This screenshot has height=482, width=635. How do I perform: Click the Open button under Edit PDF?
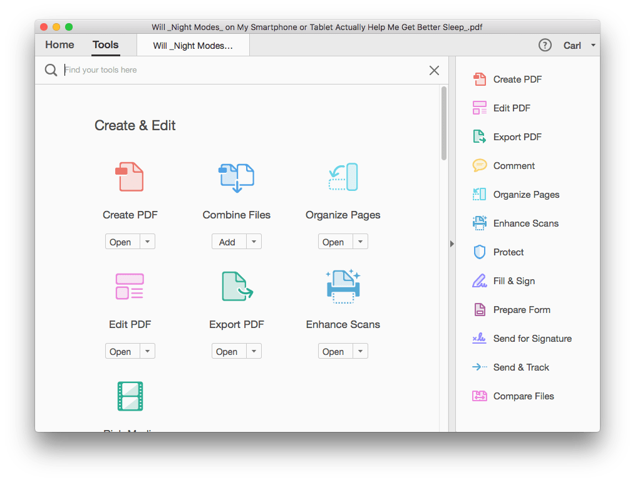click(x=121, y=351)
